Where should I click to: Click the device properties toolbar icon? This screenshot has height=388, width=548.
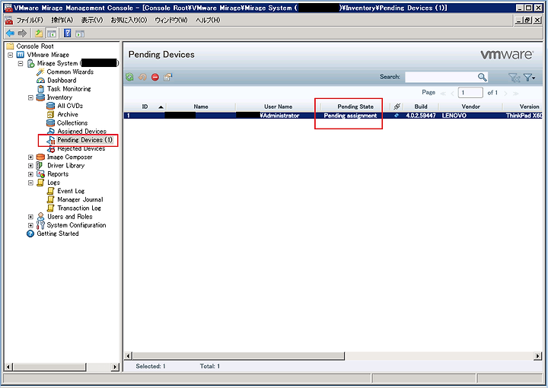pyautogui.click(x=167, y=77)
